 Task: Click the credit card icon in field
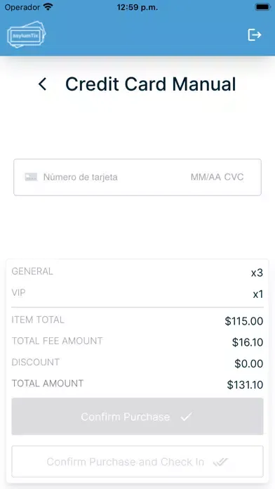click(x=31, y=177)
